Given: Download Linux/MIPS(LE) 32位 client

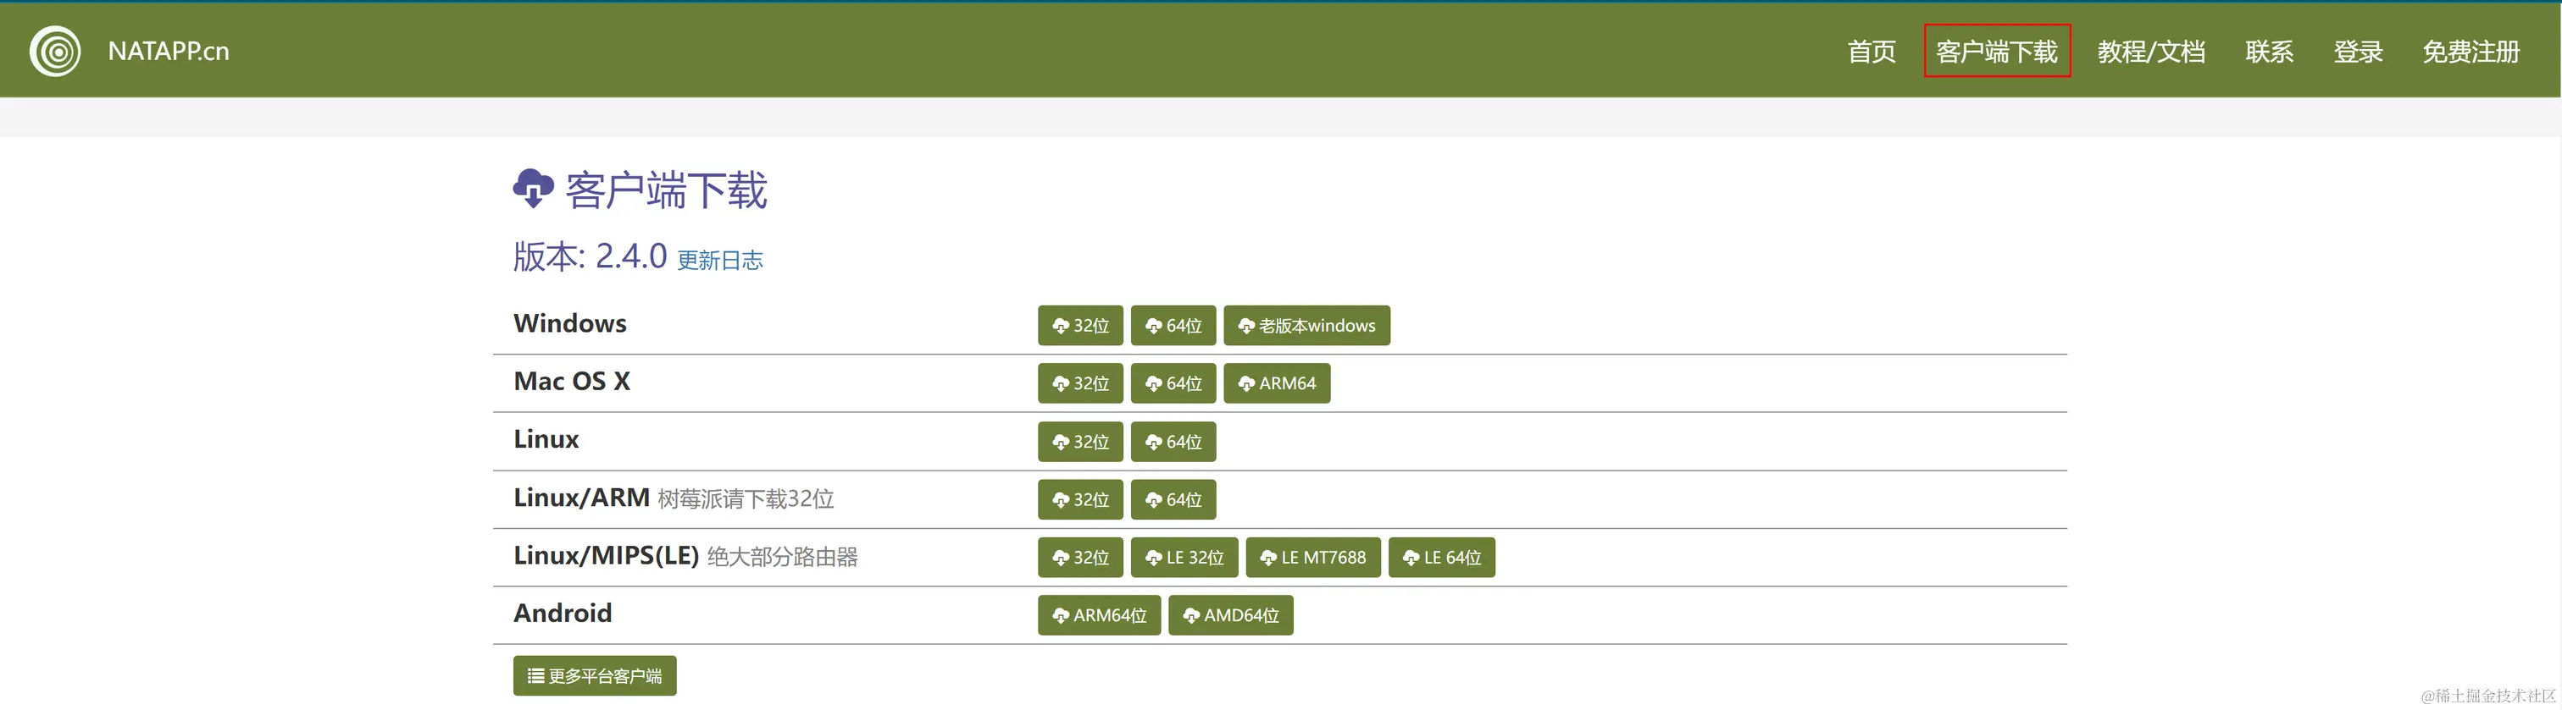Looking at the screenshot, I should pyautogui.click(x=1080, y=557).
